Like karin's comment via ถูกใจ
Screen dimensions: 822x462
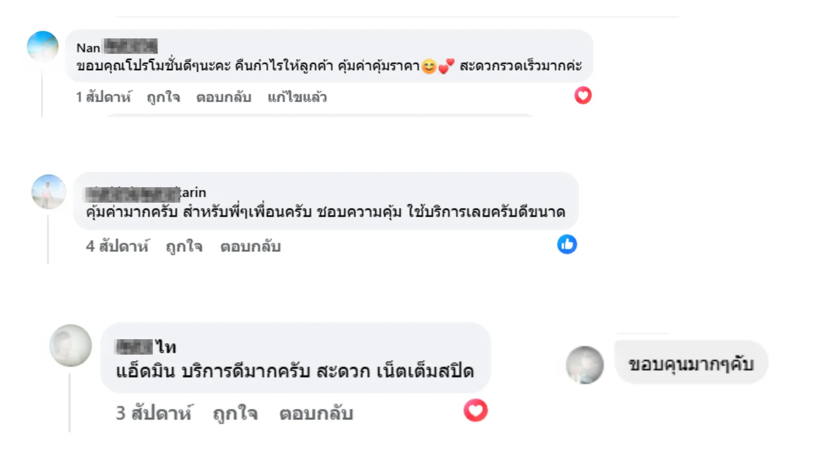[184, 246]
